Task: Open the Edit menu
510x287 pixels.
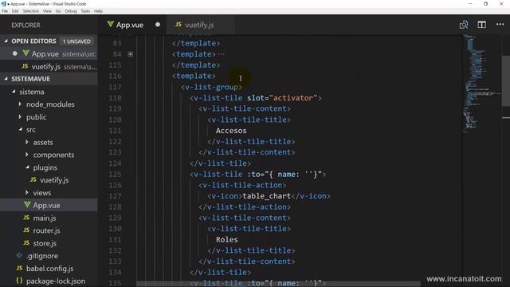Action: coord(15,11)
